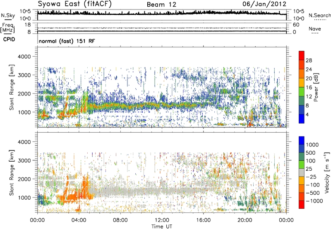Click the "4000" tick of the power panel
The image size is (331, 229).
click(24, 57)
